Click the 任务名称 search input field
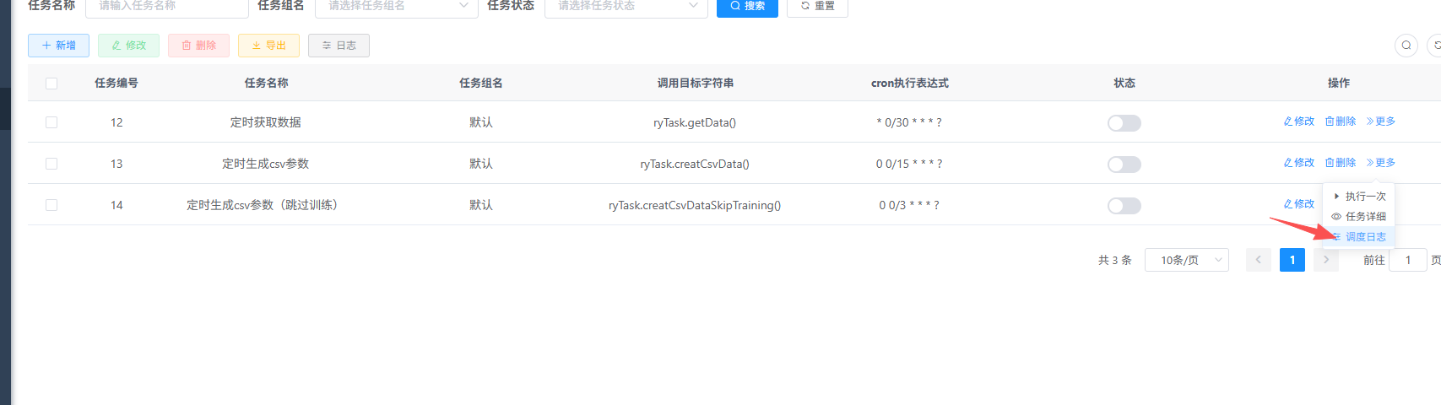Screen dimensions: 1441x405 coord(166,7)
